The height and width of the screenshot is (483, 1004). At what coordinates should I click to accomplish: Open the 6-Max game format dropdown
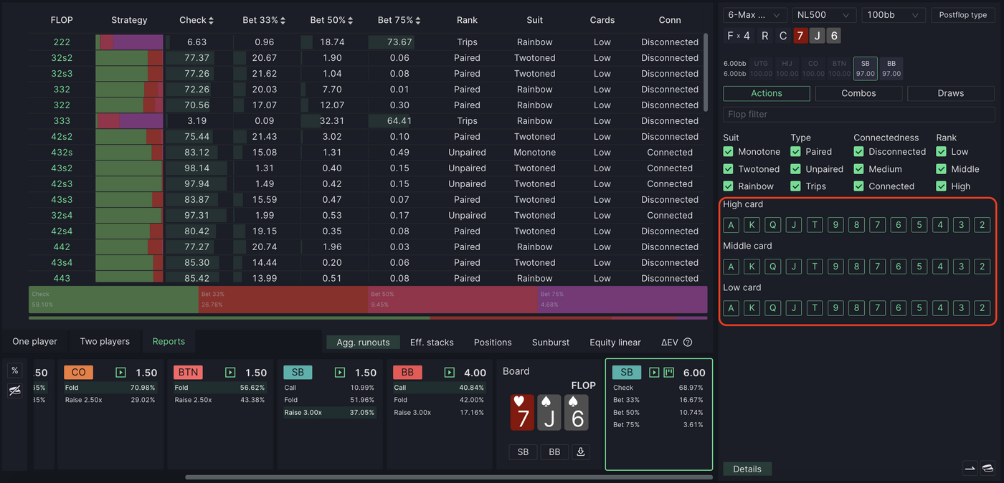click(755, 15)
